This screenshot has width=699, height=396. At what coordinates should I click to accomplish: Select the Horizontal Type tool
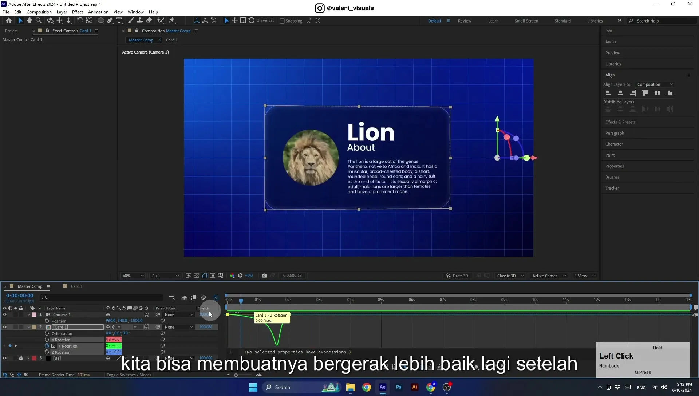(119, 21)
